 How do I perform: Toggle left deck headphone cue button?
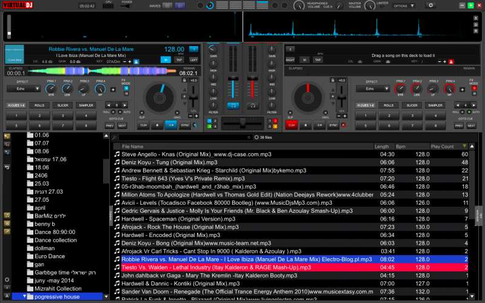click(233, 105)
